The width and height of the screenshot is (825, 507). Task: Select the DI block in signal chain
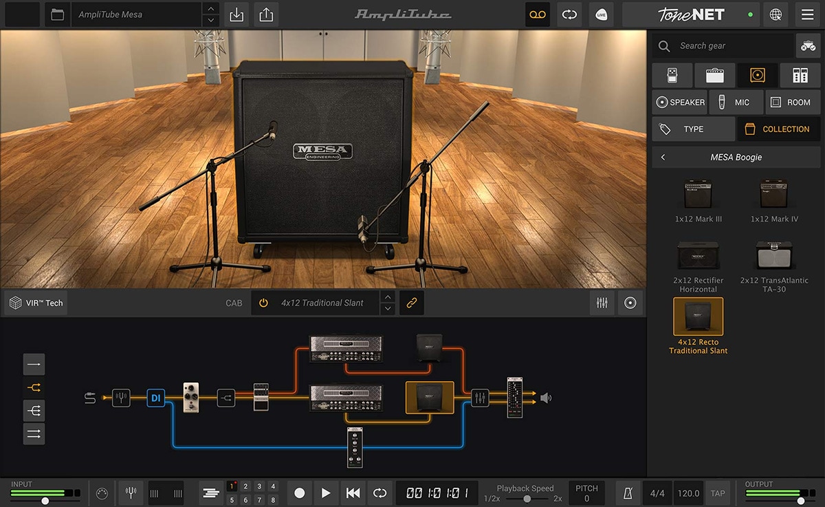156,398
